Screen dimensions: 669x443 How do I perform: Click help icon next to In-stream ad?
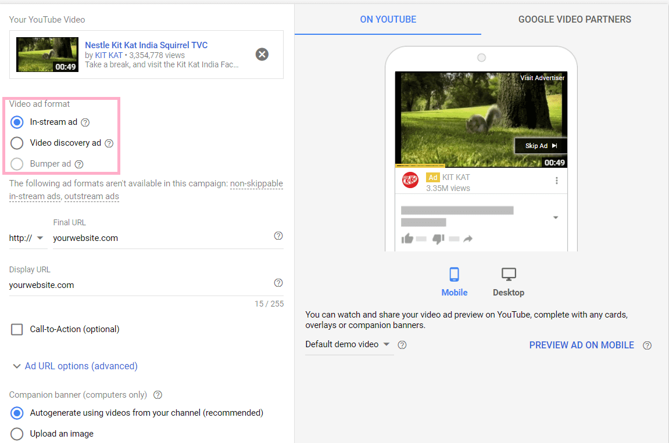click(85, 123)
